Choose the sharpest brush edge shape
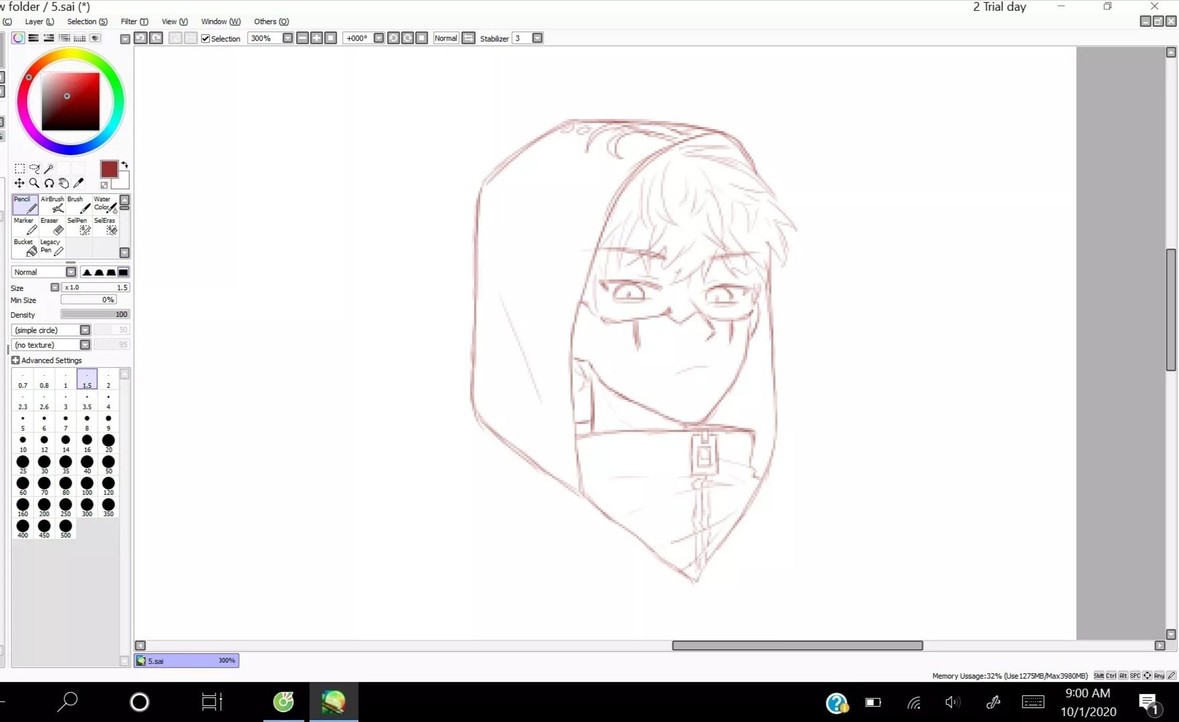This screenshot has width=1179, height=722. 86,272
